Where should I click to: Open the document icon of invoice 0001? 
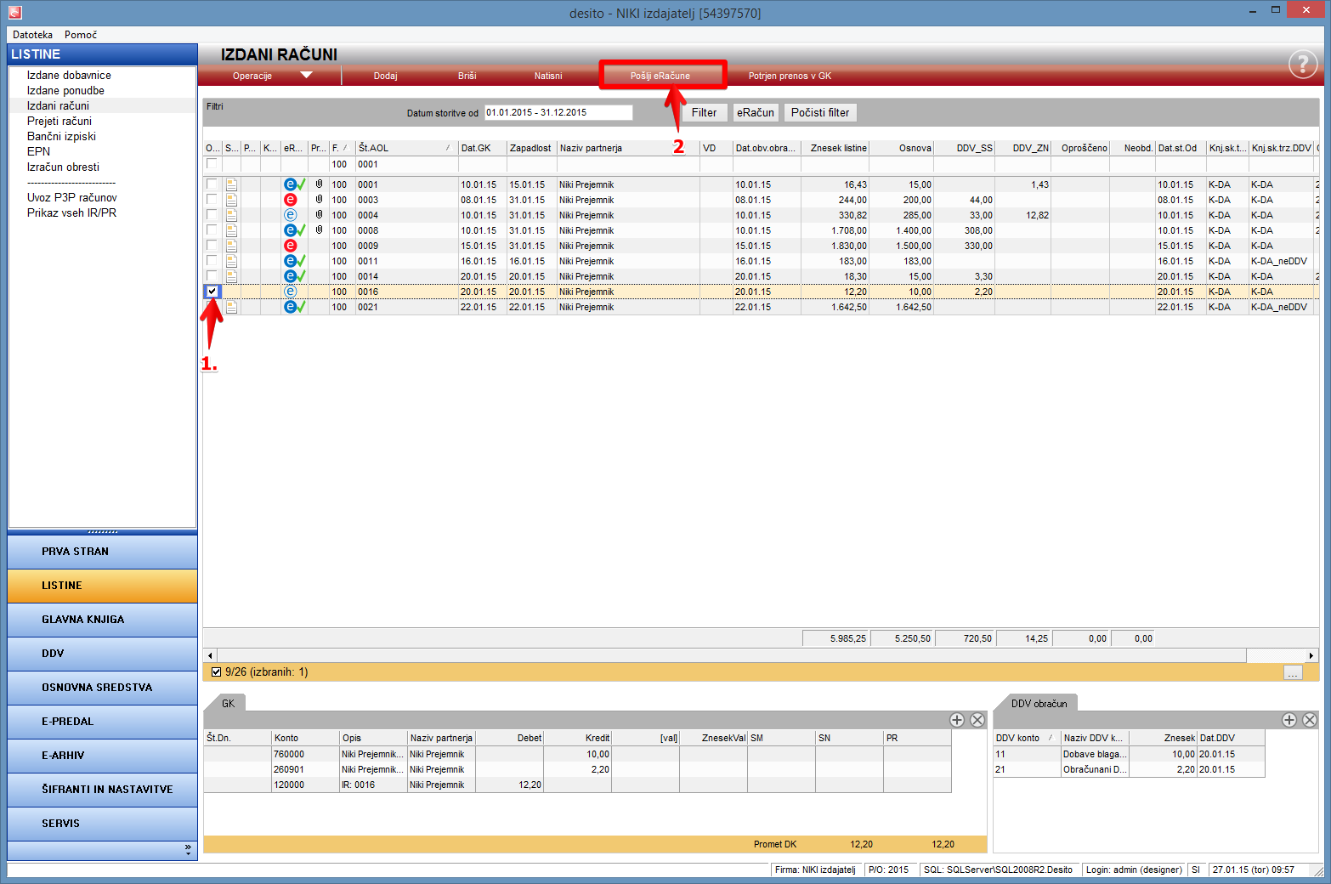pos(231,184)
